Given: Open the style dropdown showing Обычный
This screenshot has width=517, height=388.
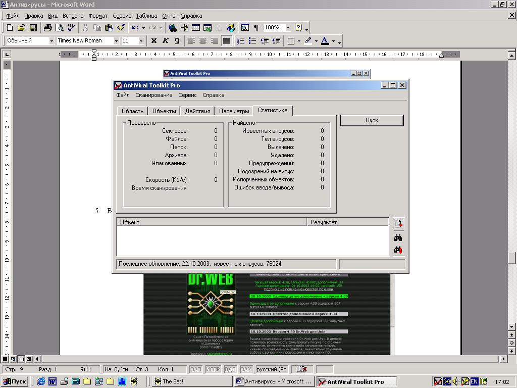Looking at the screenshot, I should (52, 41).
